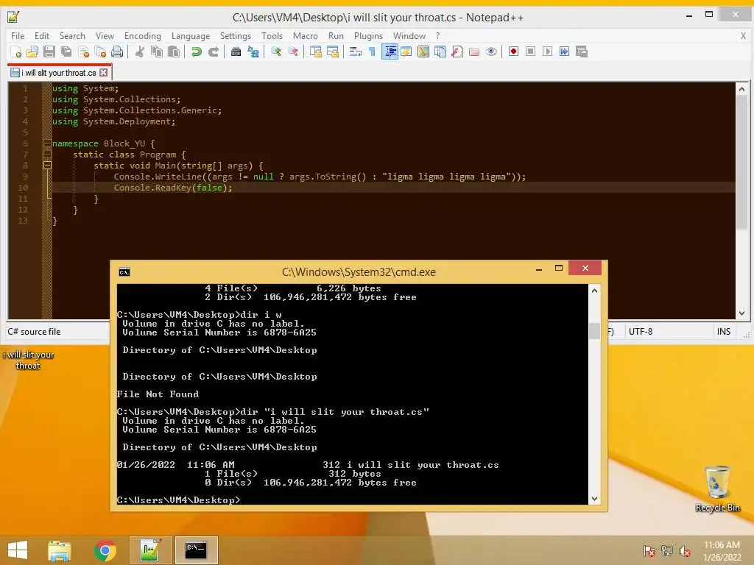Click the Close All toolbar icon
The height and width of the screenshot is (565, 754).
click(100, 51)
